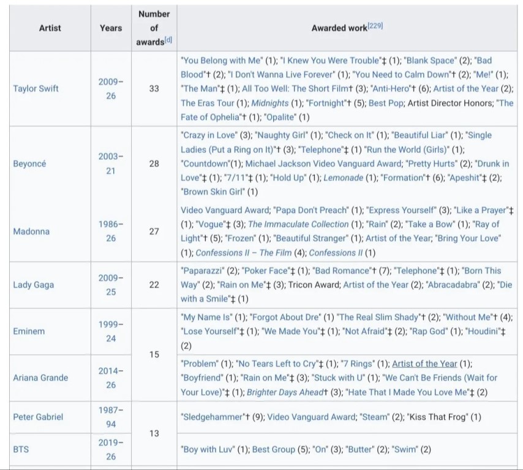The height and width of the screenshot is (470, 523).
Task: Open The Immaculate Collection link
Action: [298, 225]
